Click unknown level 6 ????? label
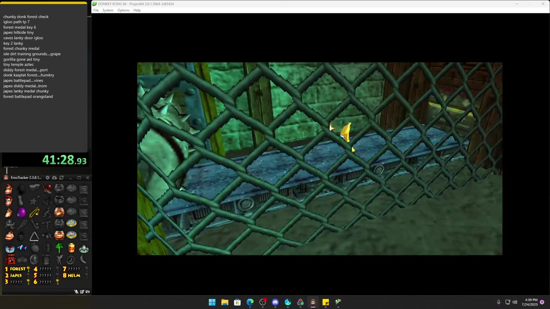The image size is (550, 309). click(45, 282)
